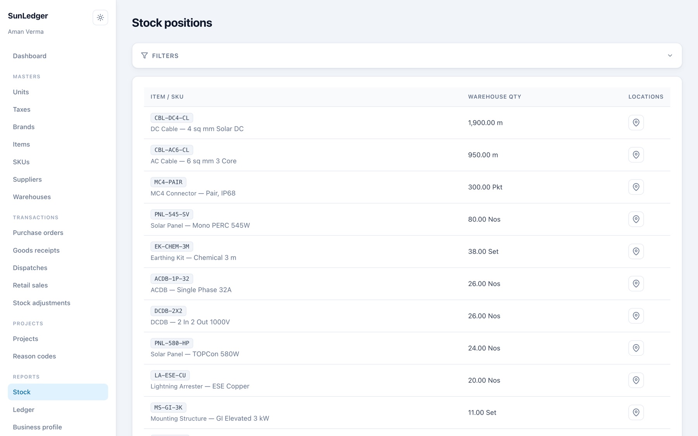The width and height of the screenshot is (698, 436).
Task: Click the MC4-PAIR SKU badge
Action: [168, 182]
